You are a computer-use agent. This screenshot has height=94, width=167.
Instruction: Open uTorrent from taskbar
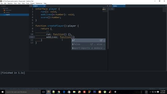tap(105, 92)
